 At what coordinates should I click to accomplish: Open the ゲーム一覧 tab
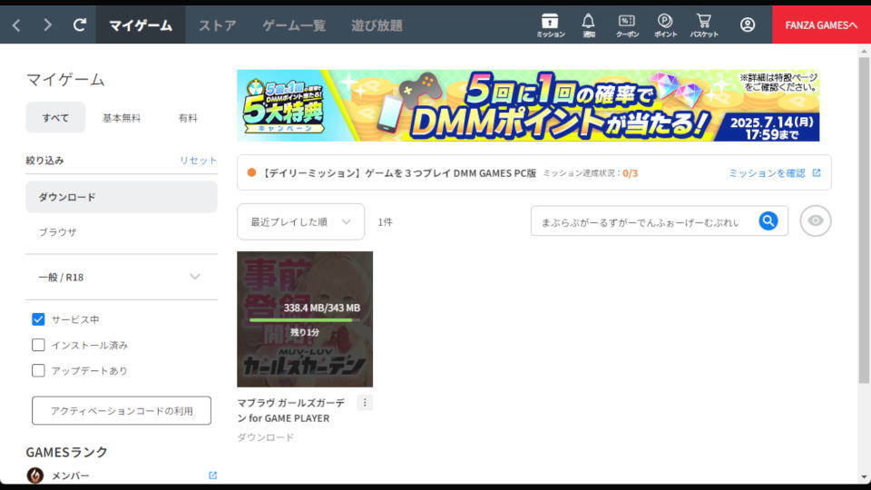tap(294, 25)
